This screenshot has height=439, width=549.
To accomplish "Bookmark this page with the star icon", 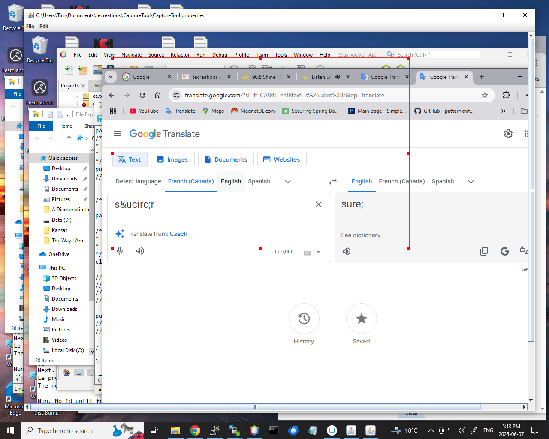I will click(485, 95).
